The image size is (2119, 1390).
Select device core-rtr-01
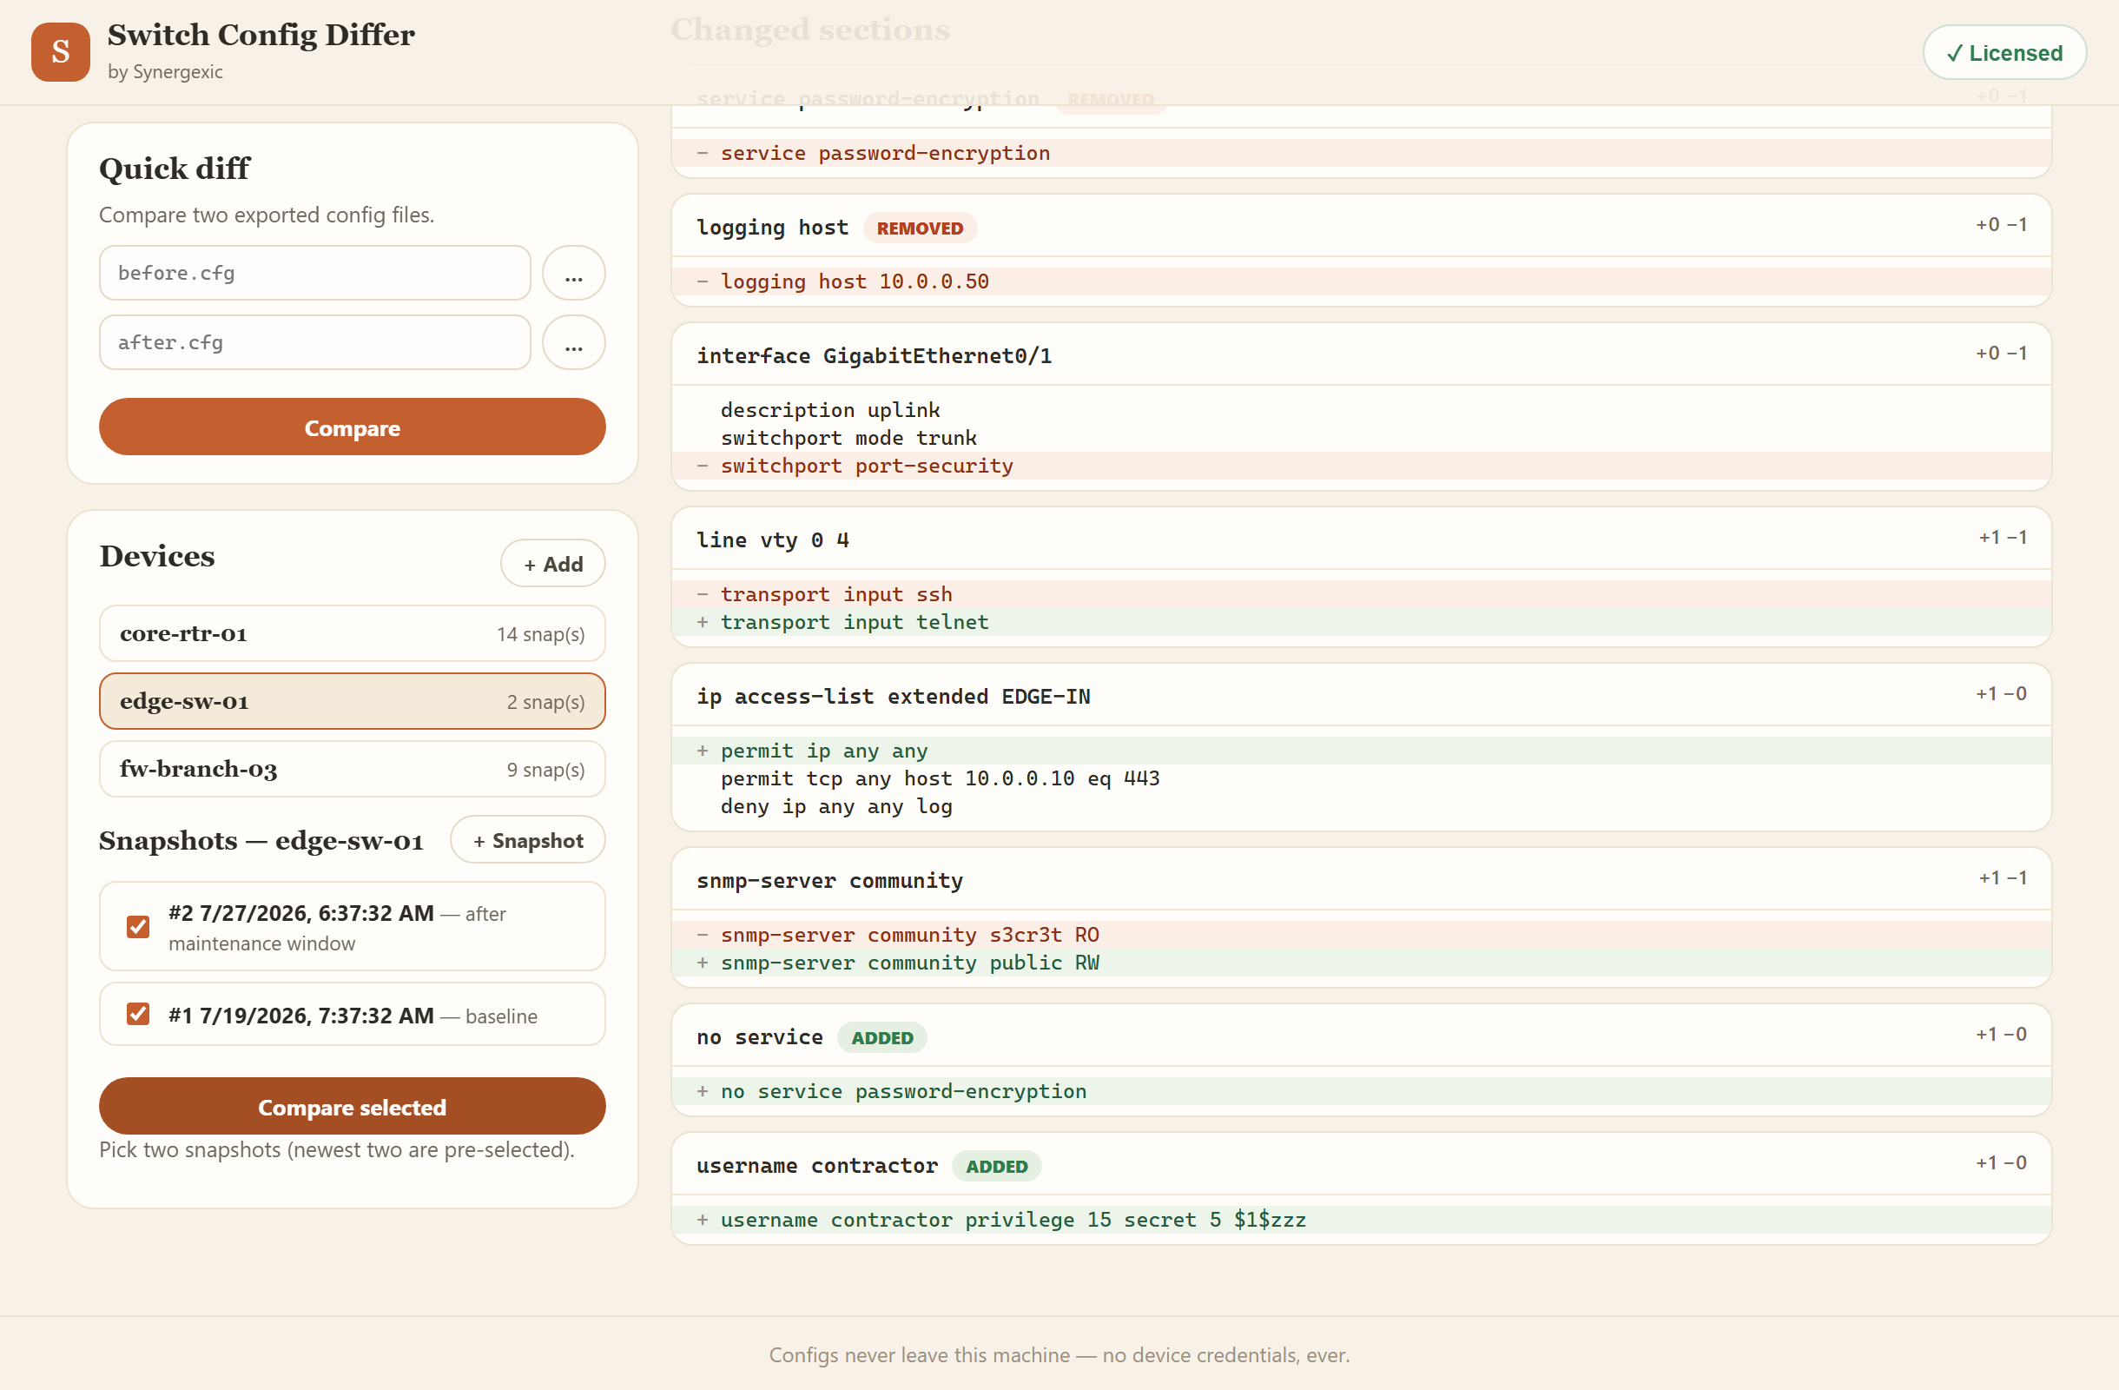pos(352,633)
